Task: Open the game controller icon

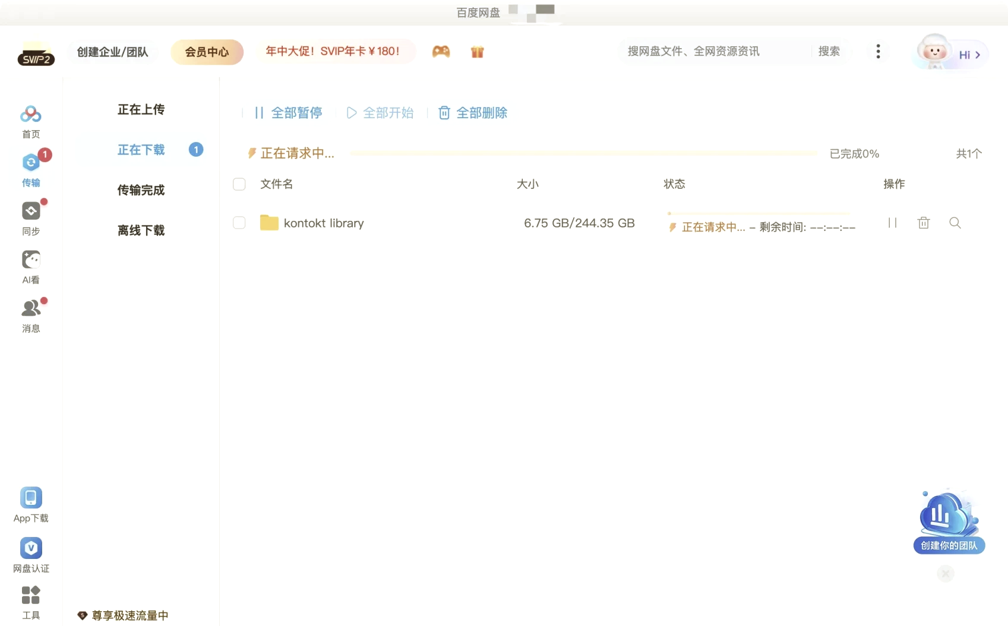Action: pyautogui.click(x=441, y=52)
